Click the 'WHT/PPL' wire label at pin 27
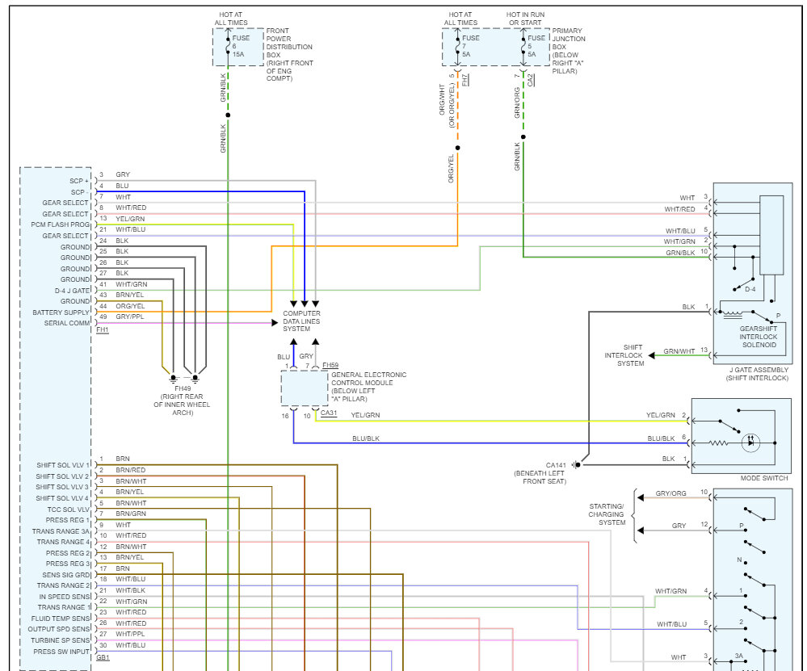Image resolution: width=807 pixels, height=671 pixels. point(130,634)
